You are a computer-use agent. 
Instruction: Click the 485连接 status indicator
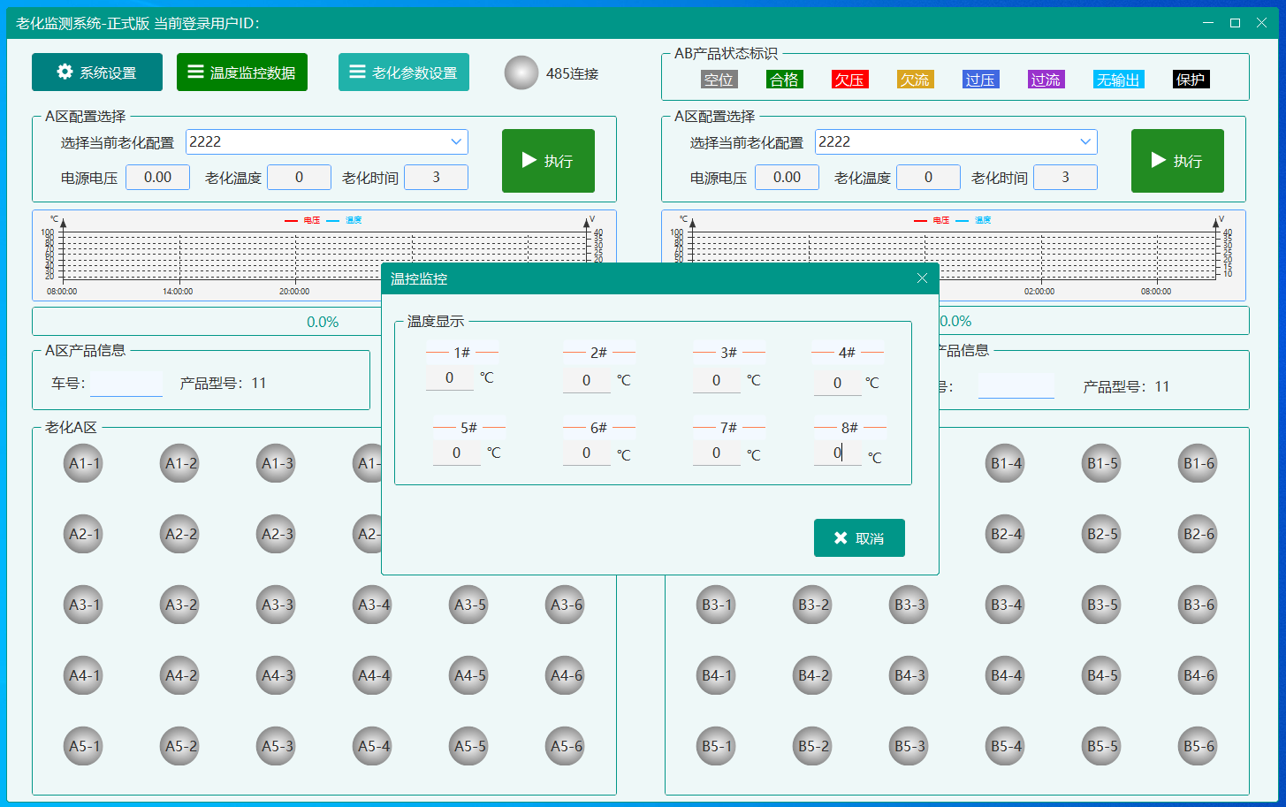(521, 73)
